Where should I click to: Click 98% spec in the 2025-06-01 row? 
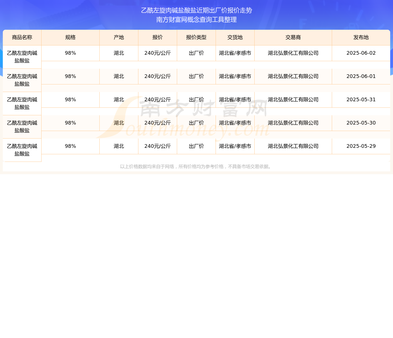(x=70, y=76)
